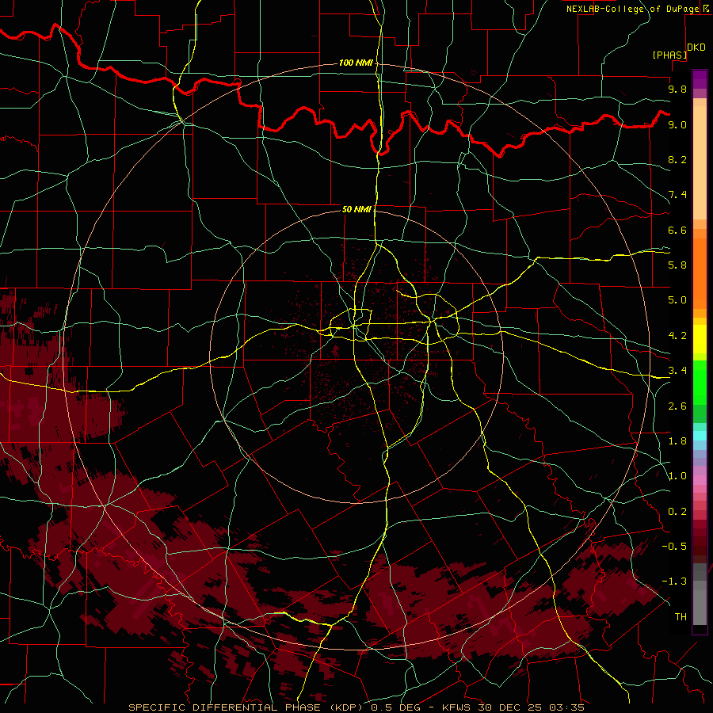
Task: Click the SPECIFIC DIFFERENTIAL PHASE (KDP) caption text
Action: click(x=246, y=707)
